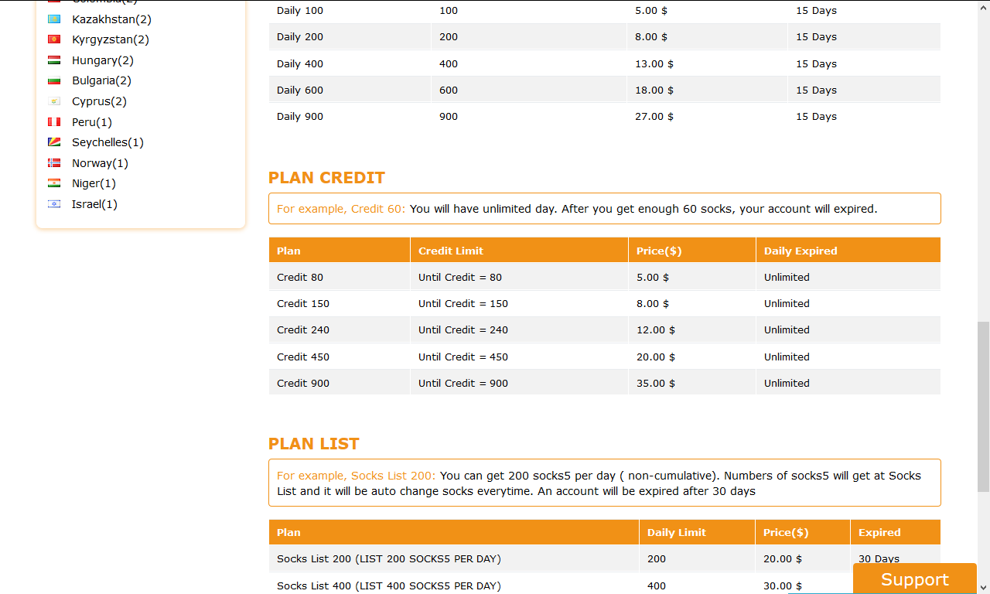The width and height of the screenshot is (990, 594).
Task: Click the Credit Limit column header
Action: [451, 251]
